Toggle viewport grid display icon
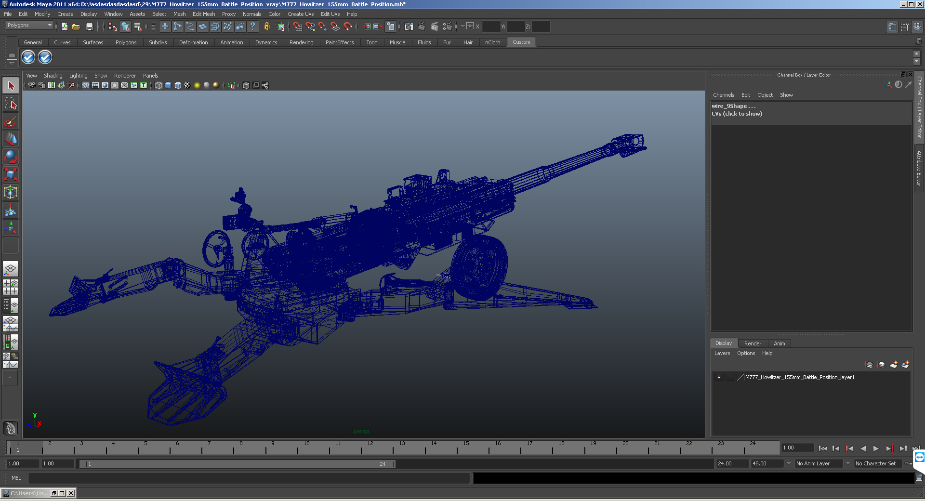 [x=86, y=85]
